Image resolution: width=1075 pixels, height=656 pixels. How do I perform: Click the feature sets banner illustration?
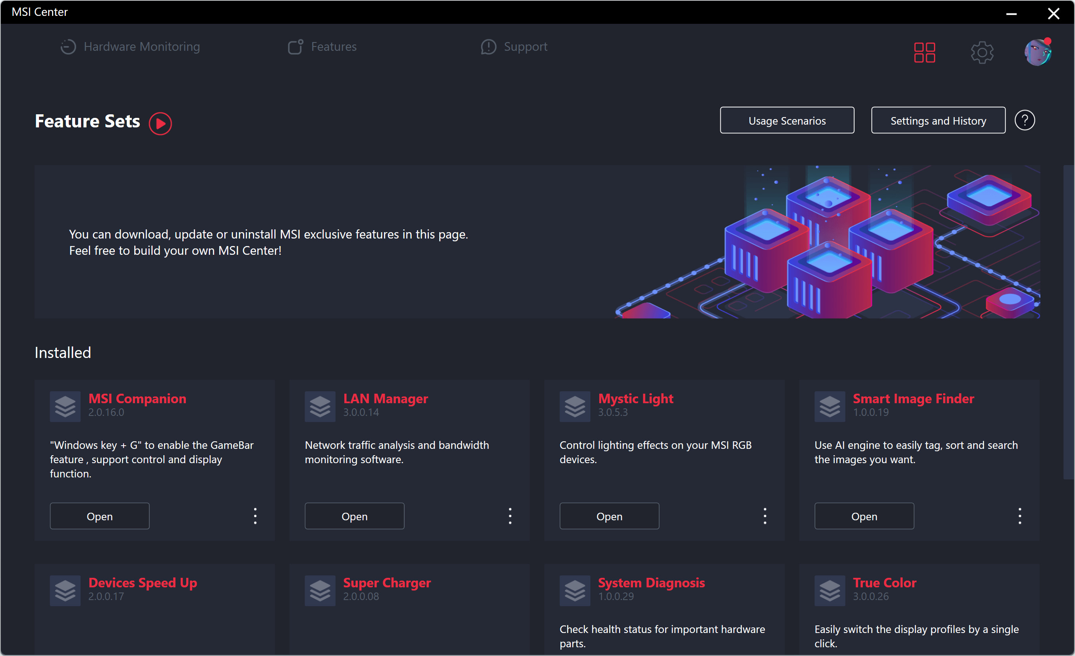click(x=827, y=242)
